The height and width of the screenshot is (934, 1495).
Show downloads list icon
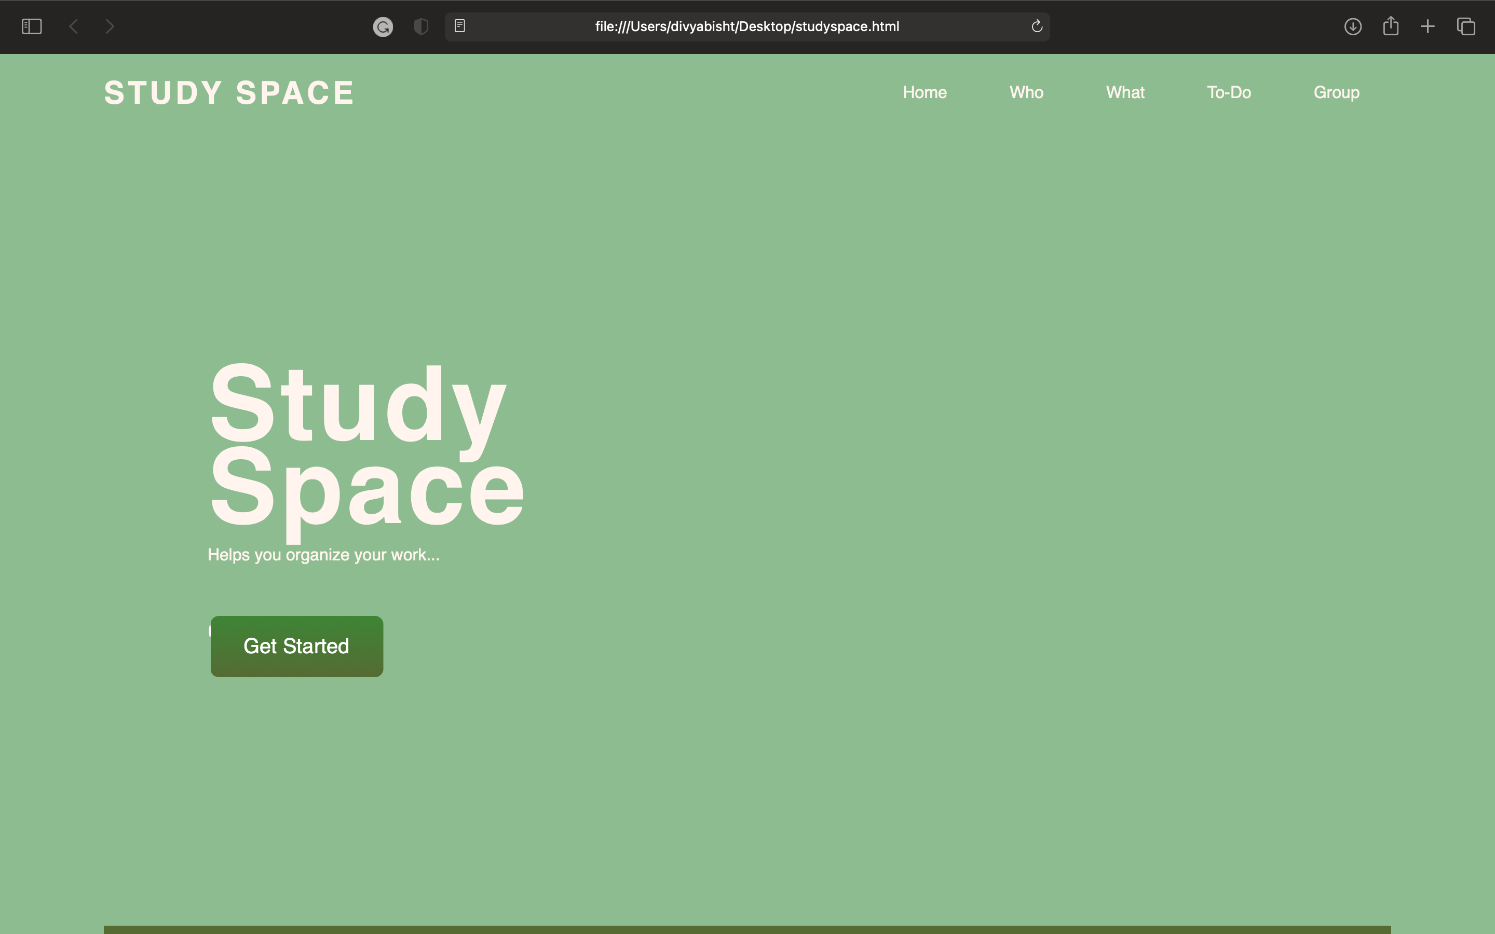point(1353,26)
